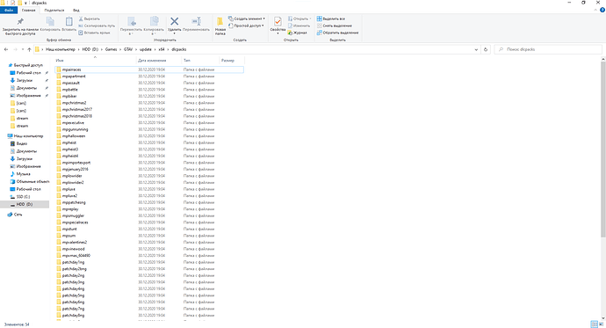This screenshot has width=606, height=328.
Task: Click GTAV breadcrumb in address bar
Action: point(128,49)
